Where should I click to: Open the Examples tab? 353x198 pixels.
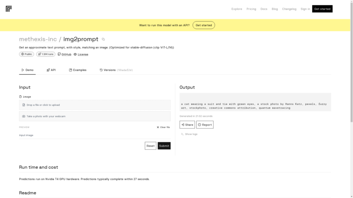(78, 70)
